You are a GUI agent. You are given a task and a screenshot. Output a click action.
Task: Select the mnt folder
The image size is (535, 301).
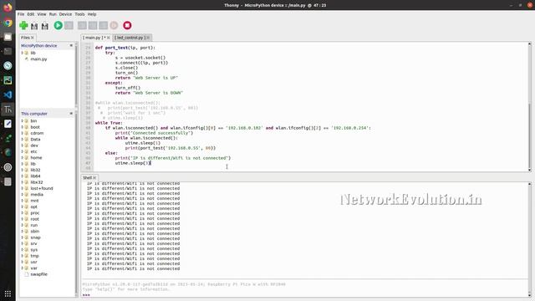point(34,201)
